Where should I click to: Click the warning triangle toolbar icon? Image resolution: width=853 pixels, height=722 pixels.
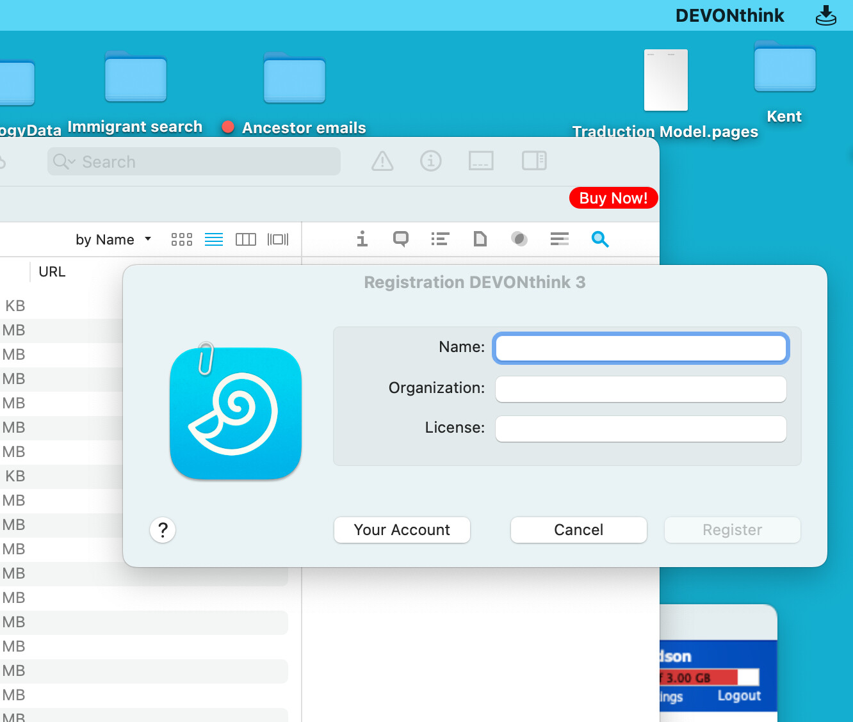382,161
